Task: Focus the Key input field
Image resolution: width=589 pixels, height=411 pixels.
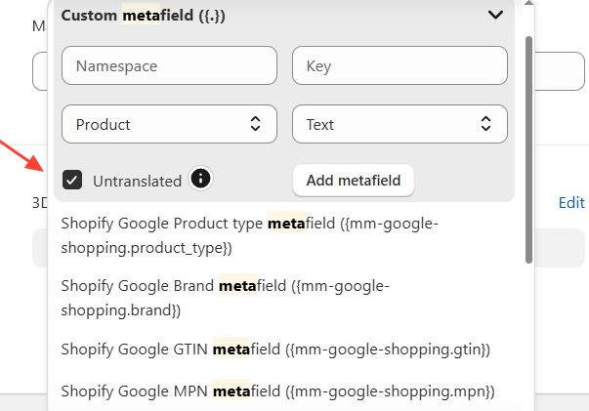Action: pos(400,65)
